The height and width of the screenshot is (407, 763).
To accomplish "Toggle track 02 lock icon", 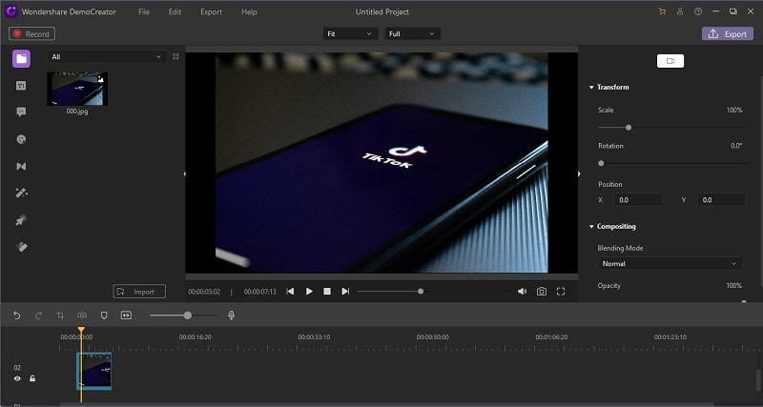I will click(x=32, y=378).
